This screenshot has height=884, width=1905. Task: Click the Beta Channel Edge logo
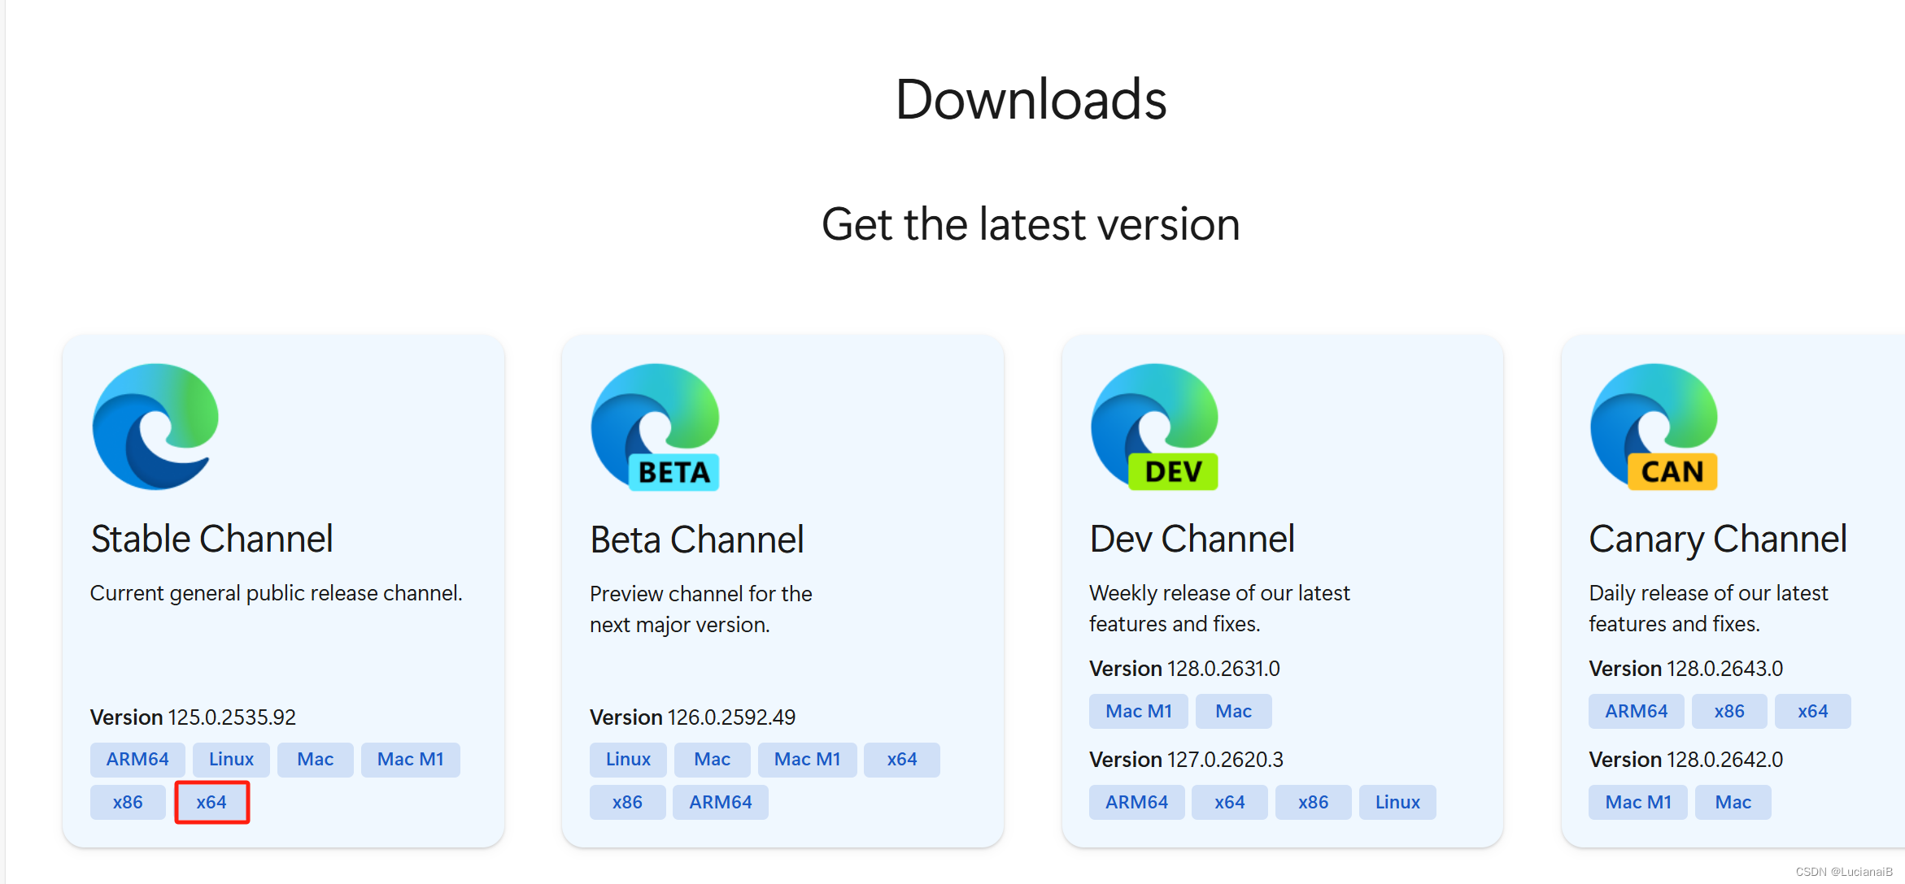point(656,427)
